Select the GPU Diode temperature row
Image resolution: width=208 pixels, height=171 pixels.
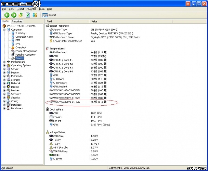78,79
